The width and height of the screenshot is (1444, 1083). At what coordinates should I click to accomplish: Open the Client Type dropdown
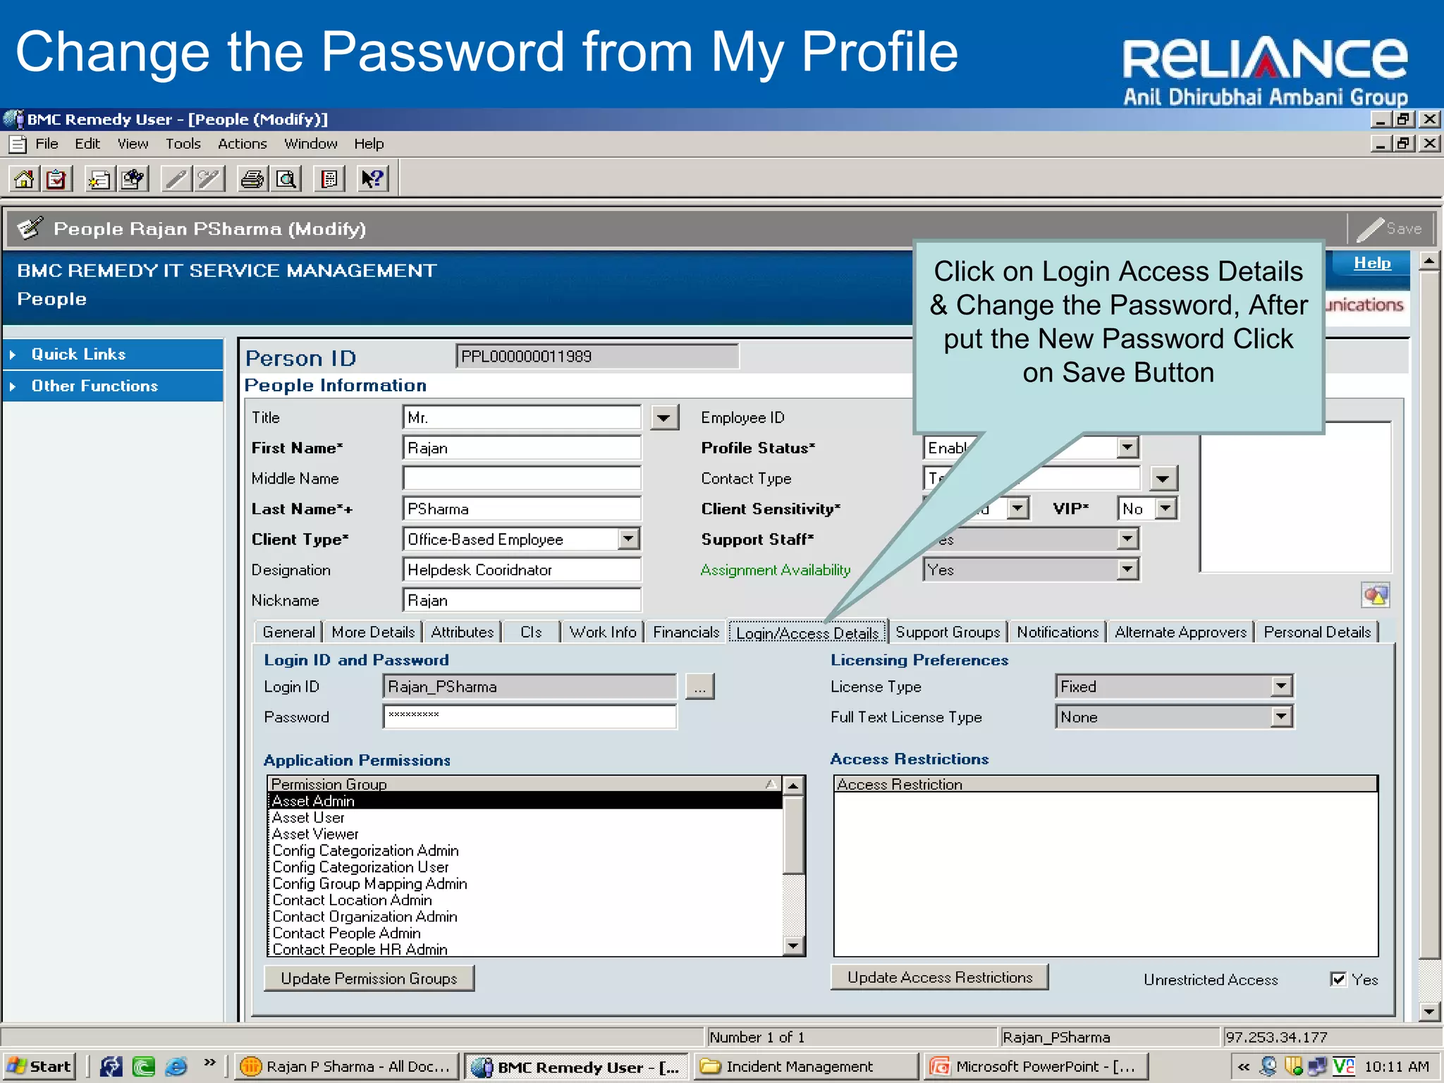pyautogui.click(x=628, y=539)
